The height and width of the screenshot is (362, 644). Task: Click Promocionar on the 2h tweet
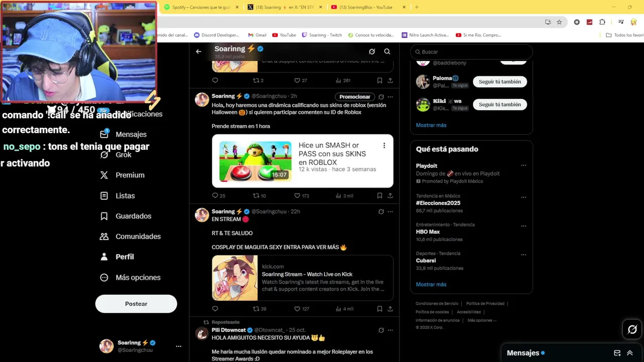coord(355,97)
